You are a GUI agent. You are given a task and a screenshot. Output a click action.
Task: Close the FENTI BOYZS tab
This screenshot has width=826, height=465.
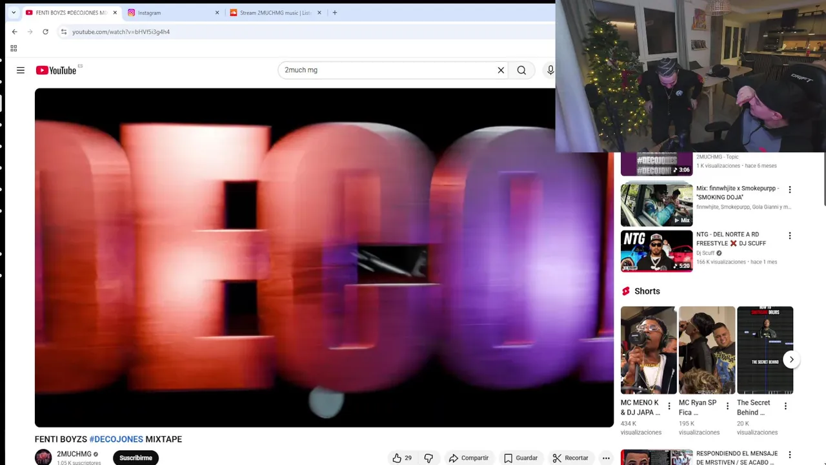point(115,12)
